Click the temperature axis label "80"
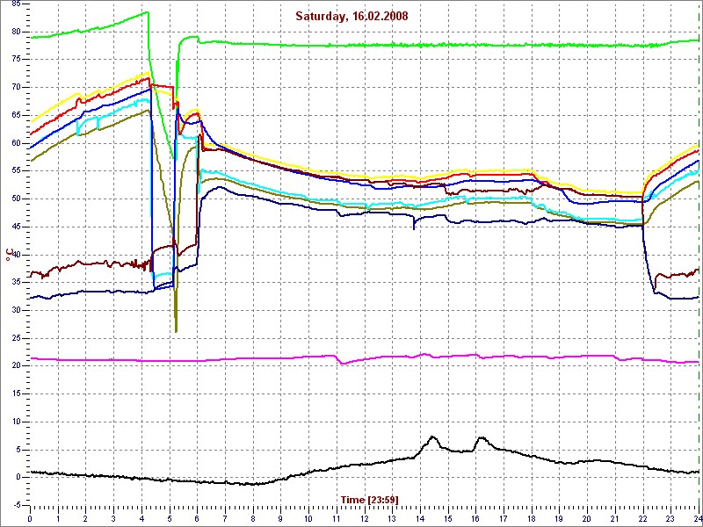The width and height of the screenshot is (703, 527). [x=16, y=32]
